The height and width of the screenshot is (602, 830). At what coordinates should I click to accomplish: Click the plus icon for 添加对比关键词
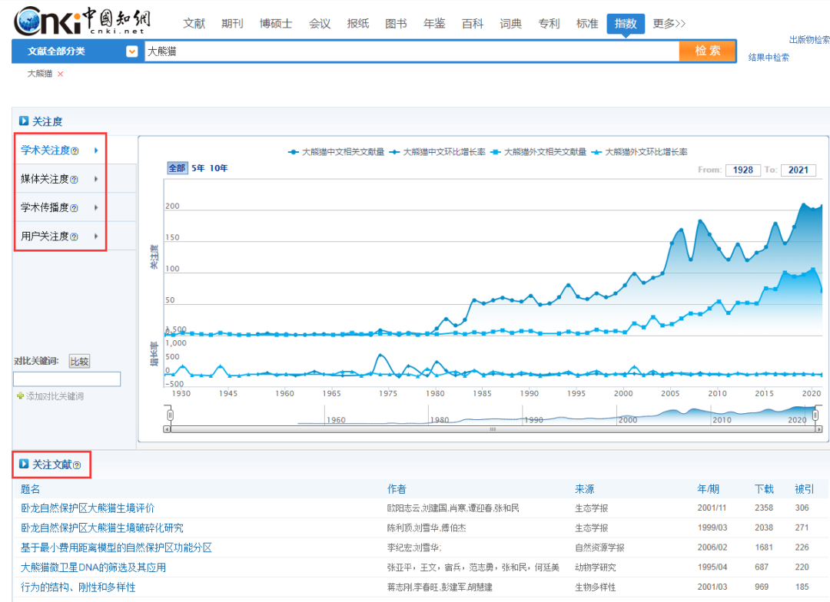[20, 396]
